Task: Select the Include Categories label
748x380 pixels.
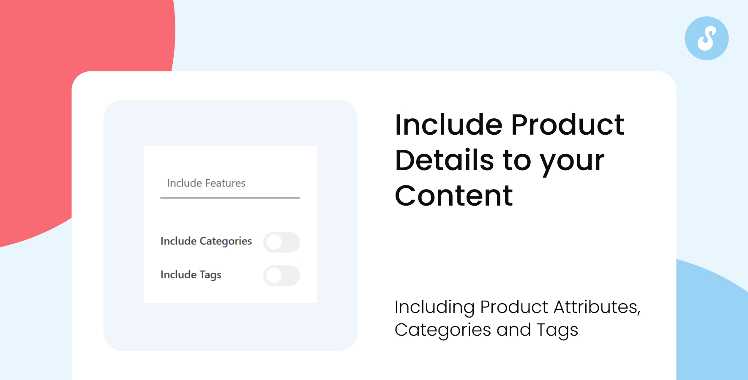Action: click(206, 241)
